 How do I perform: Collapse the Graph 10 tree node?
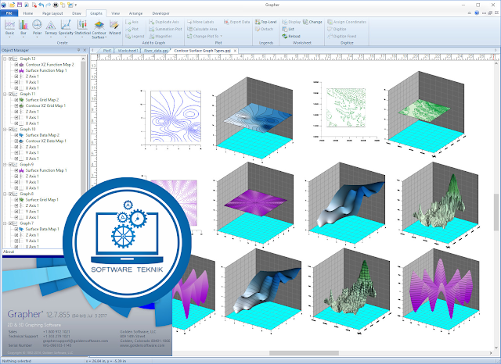[5, 129]
